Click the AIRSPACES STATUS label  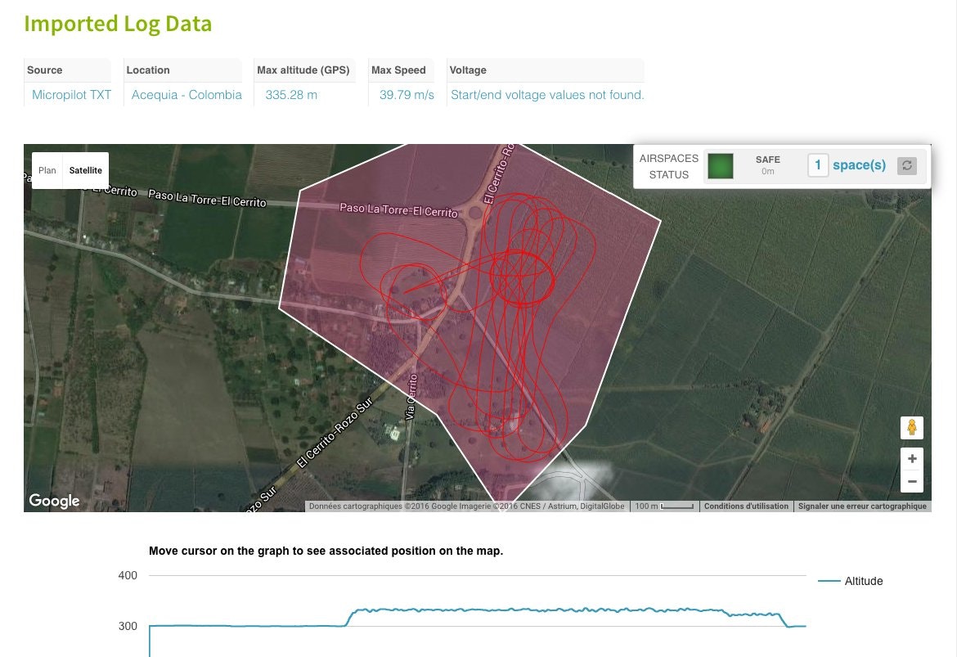(669, 166)
